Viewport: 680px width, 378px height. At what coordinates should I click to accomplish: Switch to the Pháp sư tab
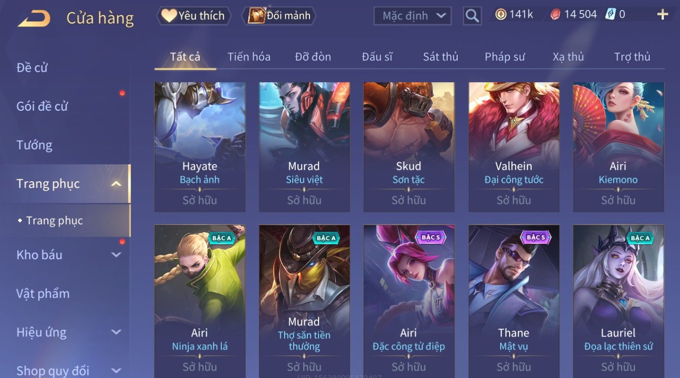(x=505, y=57)
